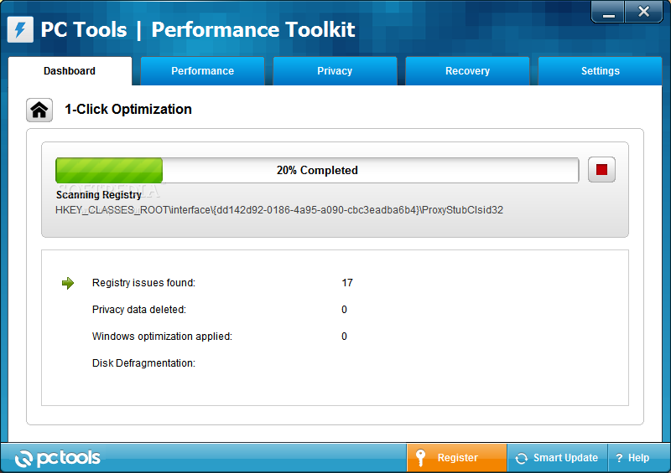The width and height of the screenshot is (671, 473).
Task: Click the Scanning Registry status label
Action: 99,195
